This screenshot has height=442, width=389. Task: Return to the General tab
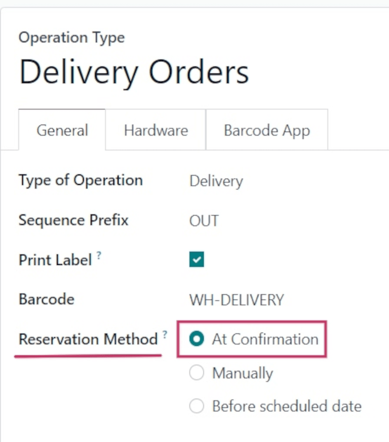tap(62, 130)
